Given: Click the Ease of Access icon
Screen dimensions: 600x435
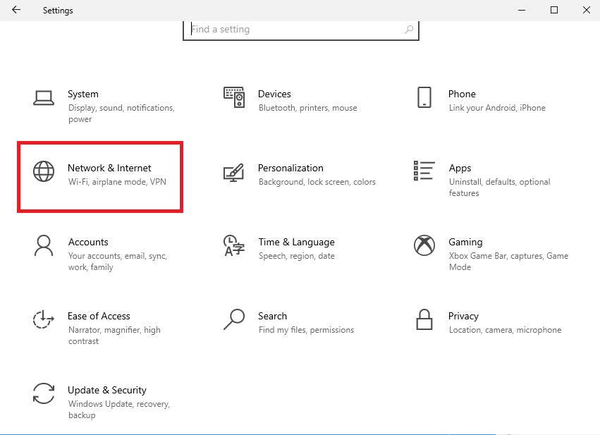Looking at the screenshot, I should coord(43,319).
